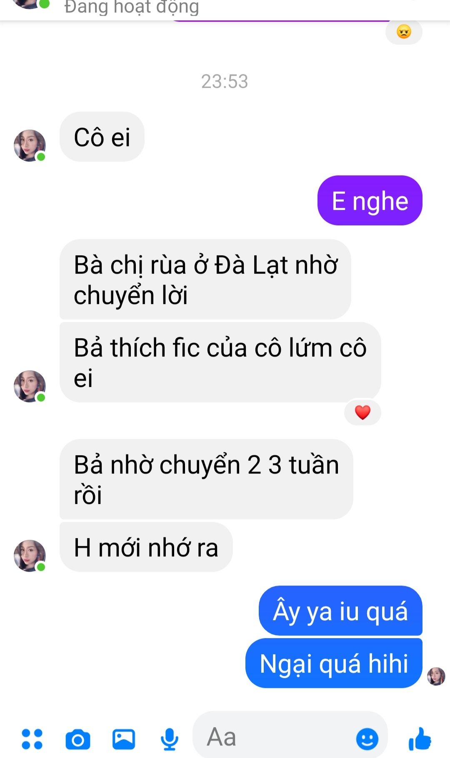Tap the angry emoji reaction at top
The image size is (450, 758).
point(404,32)
